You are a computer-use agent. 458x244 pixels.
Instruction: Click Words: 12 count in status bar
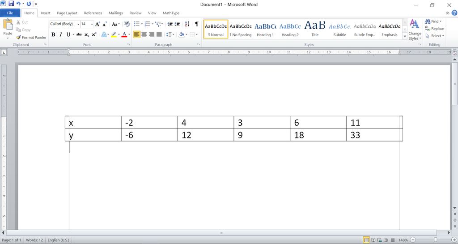tap(34, 240)
